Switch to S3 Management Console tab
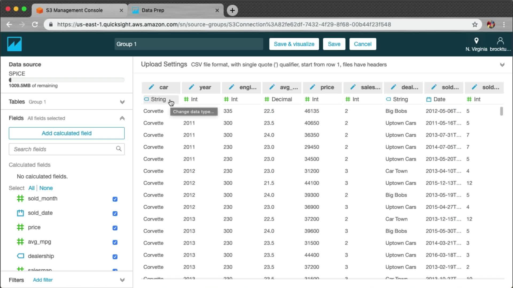The height and width of the screenshot is (288, 513). [x=74, y=10]
